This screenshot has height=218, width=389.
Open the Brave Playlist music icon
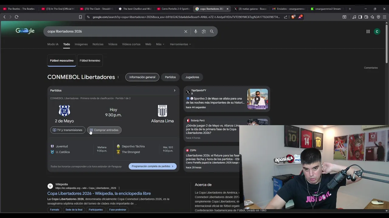click(x=354, y=17)
